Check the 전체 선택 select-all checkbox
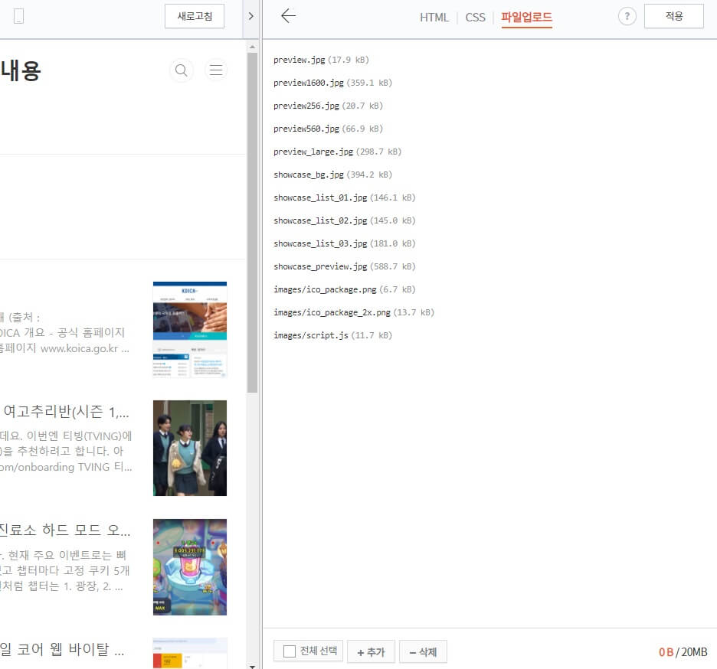The height and width of the screenshot is (669, 717). click(x=290, y=651)
